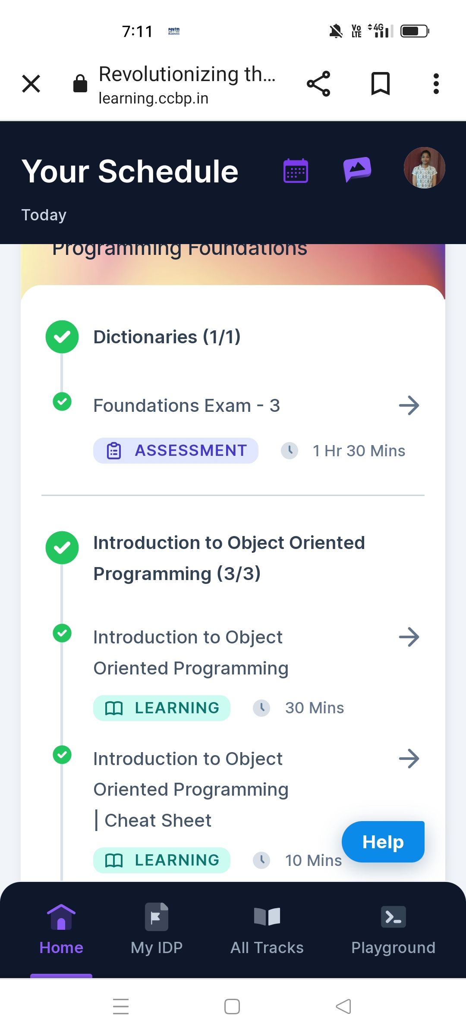Viewport: 466px width, 1035px height.
Task: Switch to the All Tracks tab
Action: click(x=267, y=929)
